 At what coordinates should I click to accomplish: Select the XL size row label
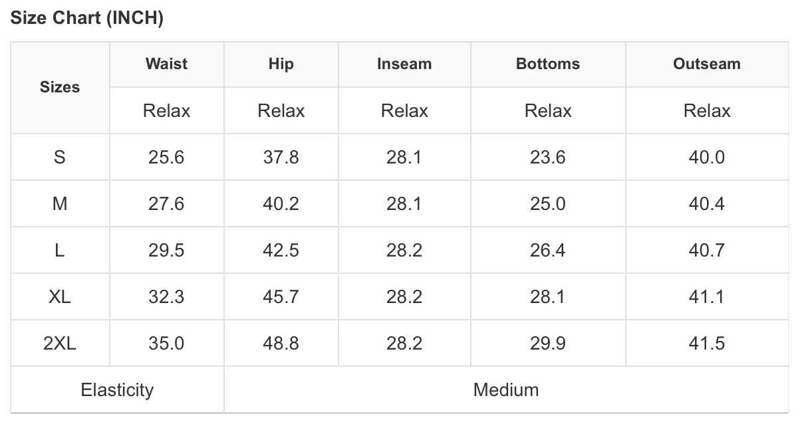coord(60,297)
